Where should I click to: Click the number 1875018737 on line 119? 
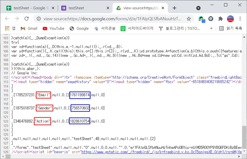pyautogui.click(x=25, y=108)
